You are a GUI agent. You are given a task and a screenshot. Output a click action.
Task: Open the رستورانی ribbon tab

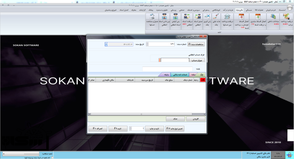pos(206,10)
